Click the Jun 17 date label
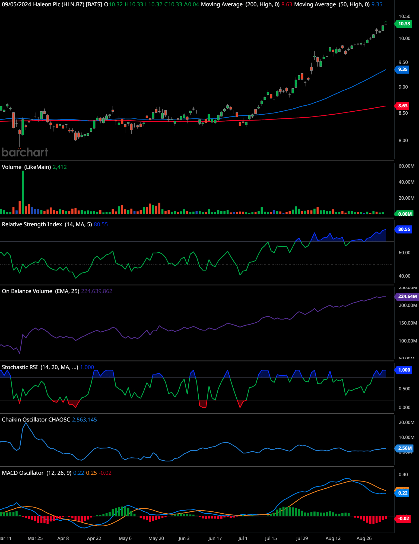 coord(215,538)
